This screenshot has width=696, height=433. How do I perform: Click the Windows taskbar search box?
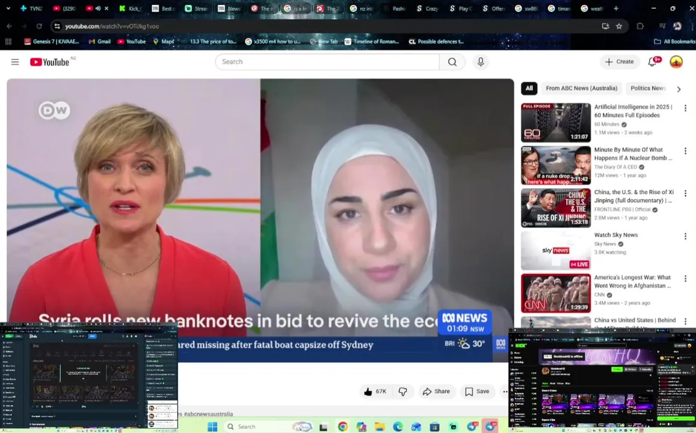pyautogui.click(x=270, y=427)
